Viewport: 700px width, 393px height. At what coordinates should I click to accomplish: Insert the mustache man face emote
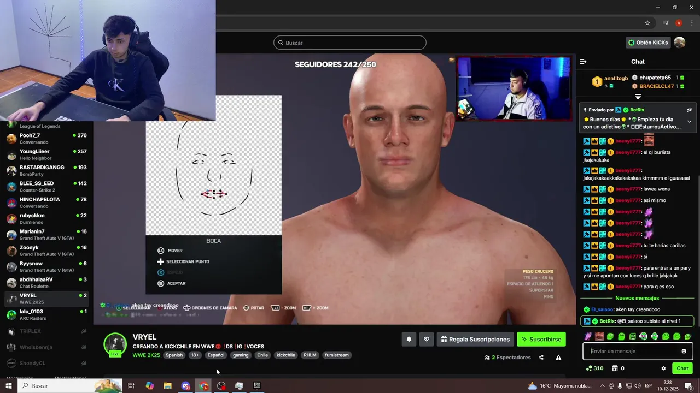599,336
